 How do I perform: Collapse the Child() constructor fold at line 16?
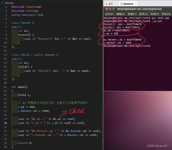point(10,67)
